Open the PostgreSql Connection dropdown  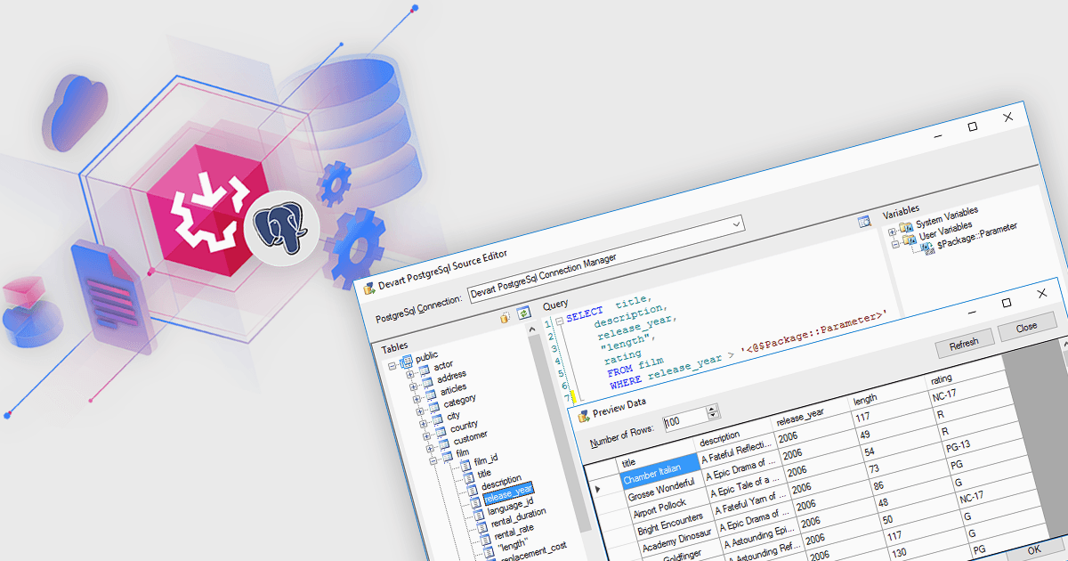pyautogui.click(x=736, y=225)
